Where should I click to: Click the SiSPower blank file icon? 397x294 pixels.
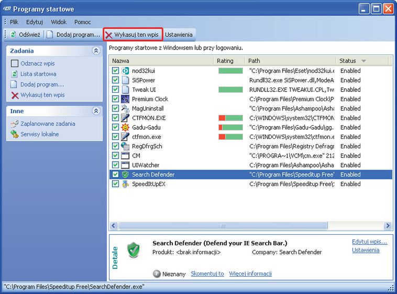point(125,80)
